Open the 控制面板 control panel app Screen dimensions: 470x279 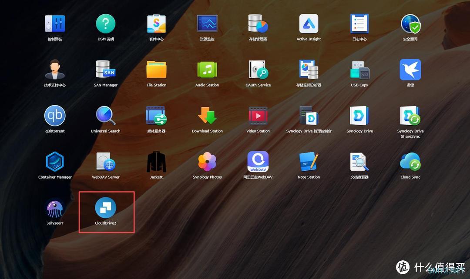tap(55, 23)
